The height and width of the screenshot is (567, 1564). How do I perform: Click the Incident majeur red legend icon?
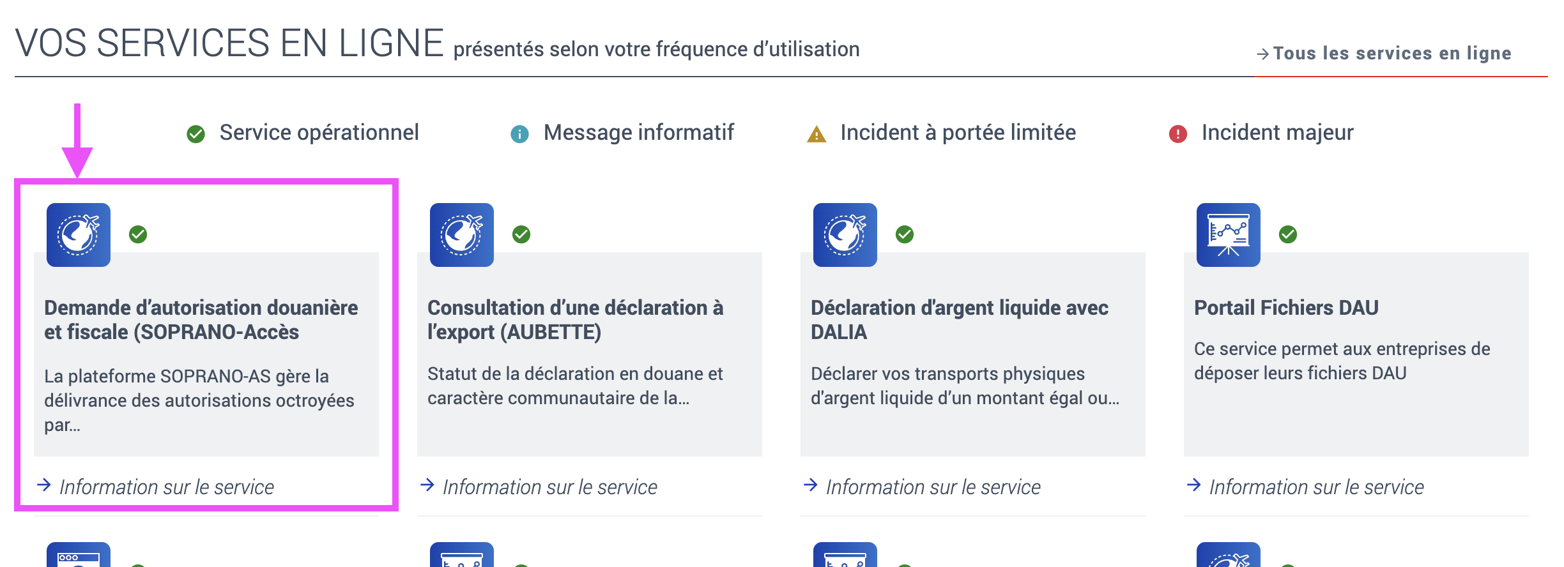pos(1177,134)
